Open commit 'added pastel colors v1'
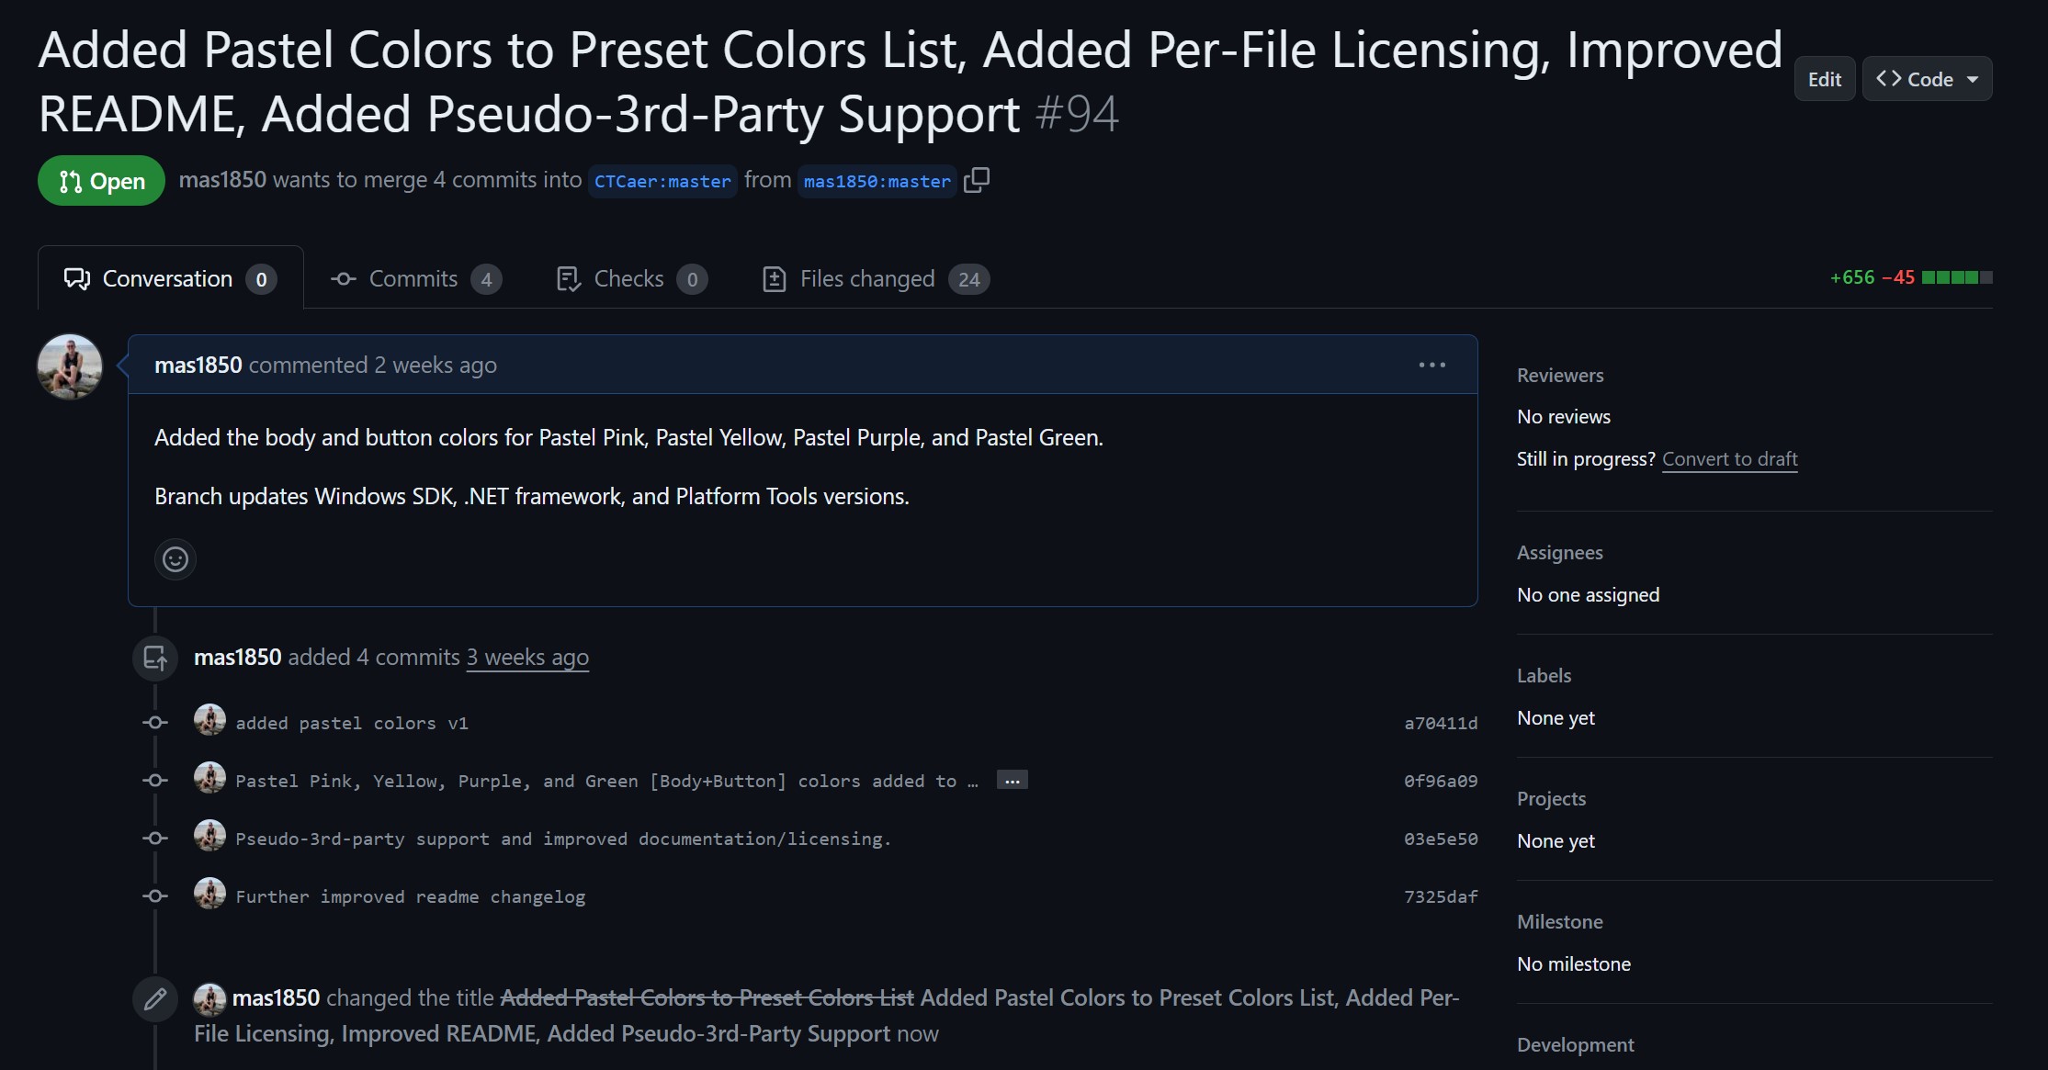Image resolution: width=2048 pixels, height=1070 pixels. [352, 723]
